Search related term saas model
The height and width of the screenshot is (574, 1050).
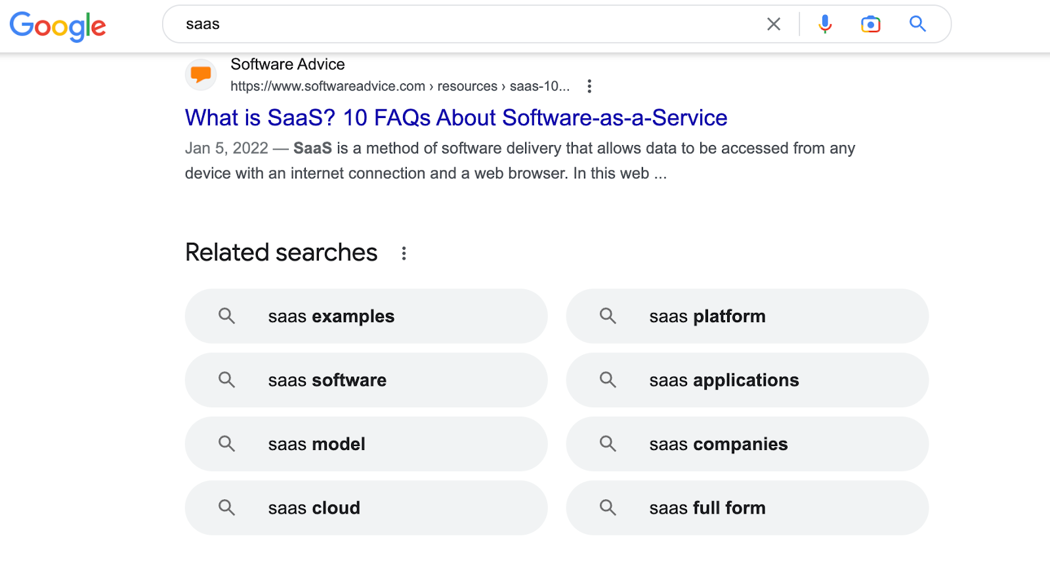point(366,444)
